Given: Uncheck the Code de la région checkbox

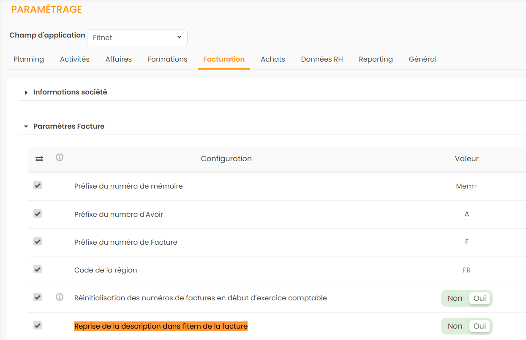Looking at the screenshot, I should point(38,270).
